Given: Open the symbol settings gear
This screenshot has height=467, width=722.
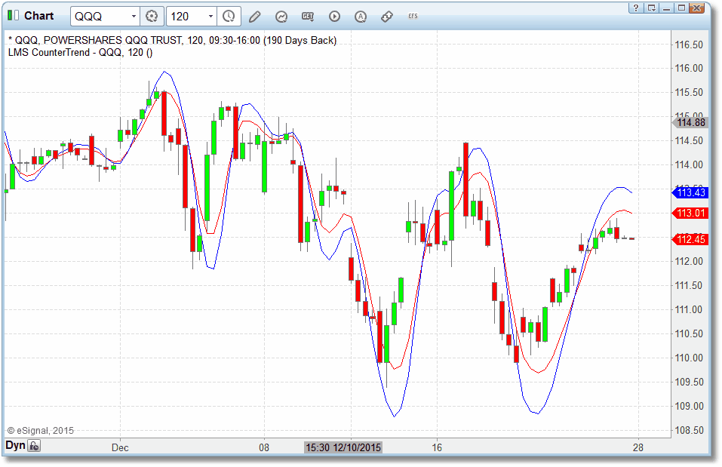Looking at the screenshot, I should pos(152,17).
